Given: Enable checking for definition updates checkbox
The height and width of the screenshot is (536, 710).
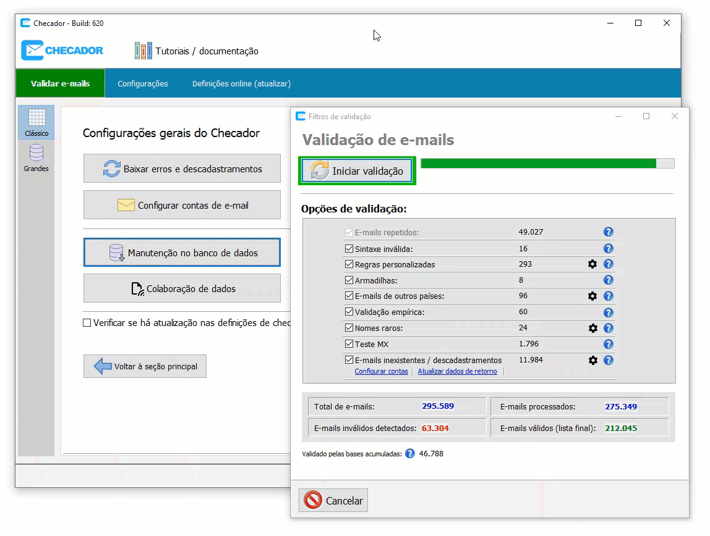Looking at the screenshot, I should tap(87, 323).
